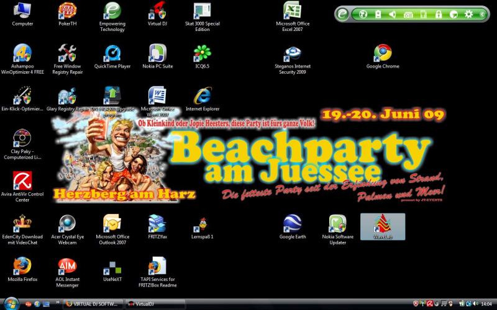Screen dimensions: 497x310
Task: Click the taskbar clock showing 14:04
Action: (486, 304)
